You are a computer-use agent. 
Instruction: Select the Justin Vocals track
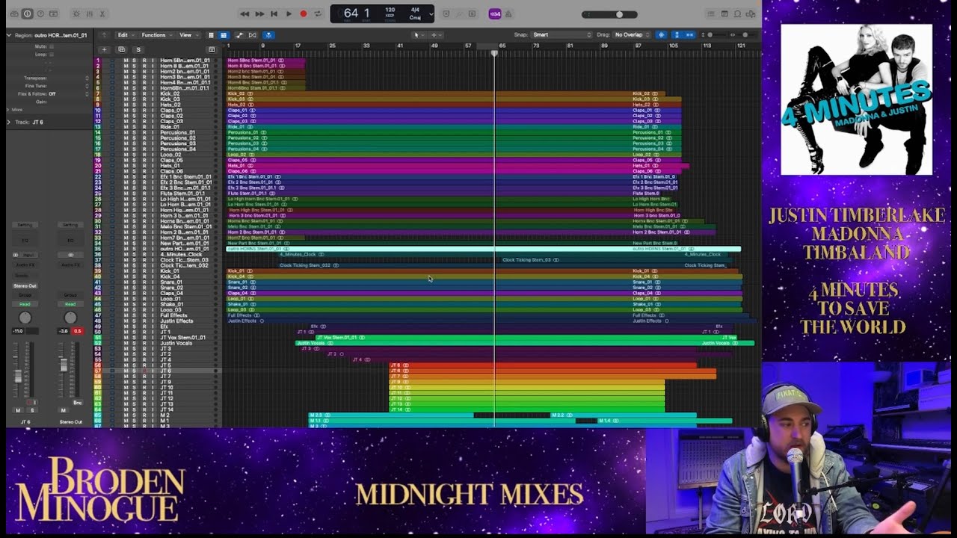point(159,343)
